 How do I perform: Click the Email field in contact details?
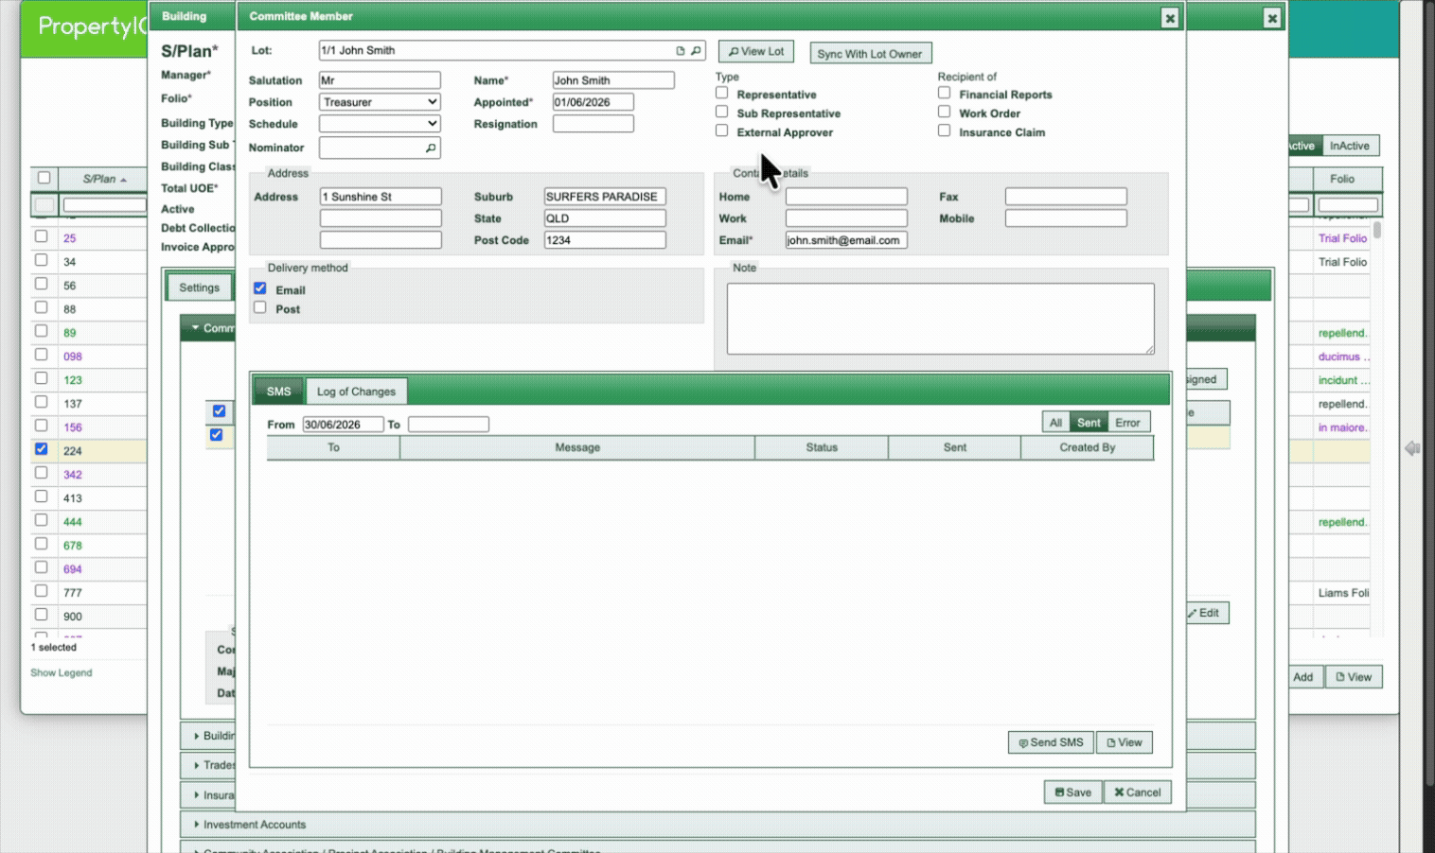click(846, 240)
